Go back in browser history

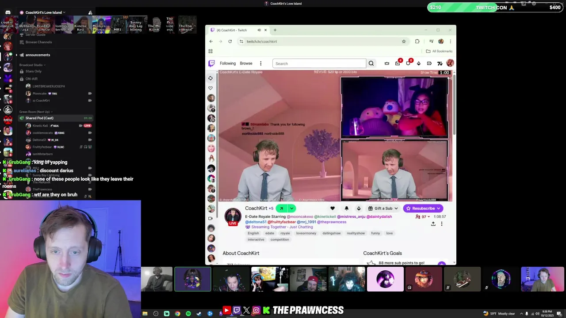(x=211, y=42)
